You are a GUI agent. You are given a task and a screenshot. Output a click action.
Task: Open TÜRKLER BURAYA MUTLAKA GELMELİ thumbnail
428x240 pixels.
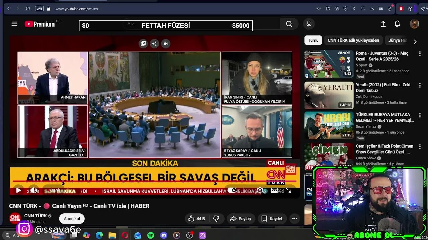[x=329, y=125]
